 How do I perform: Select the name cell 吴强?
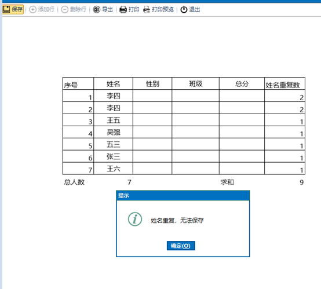click(x=113, y=132)
